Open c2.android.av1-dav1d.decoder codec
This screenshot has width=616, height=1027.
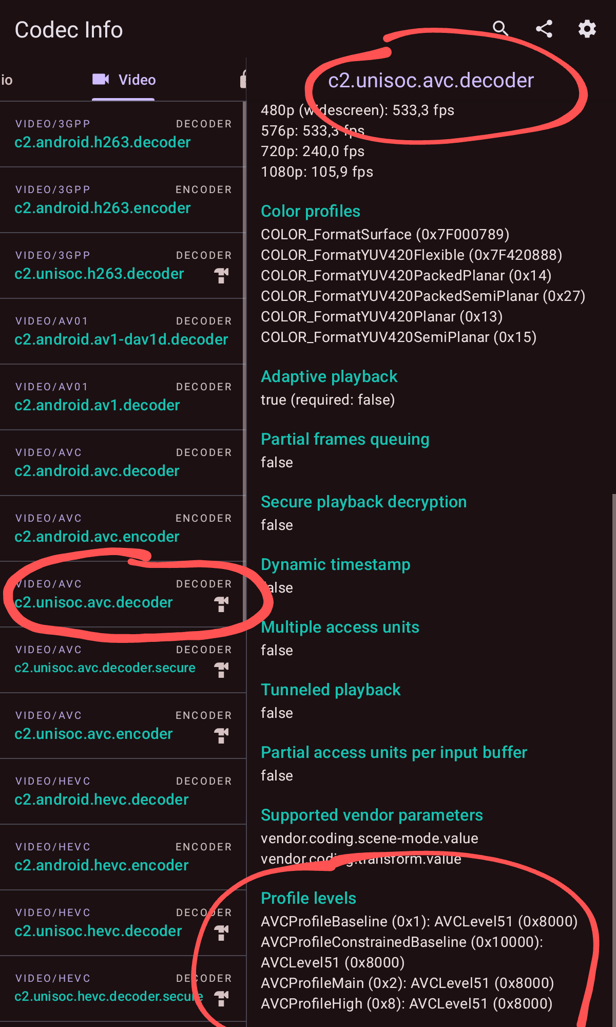tap(122, 331)
